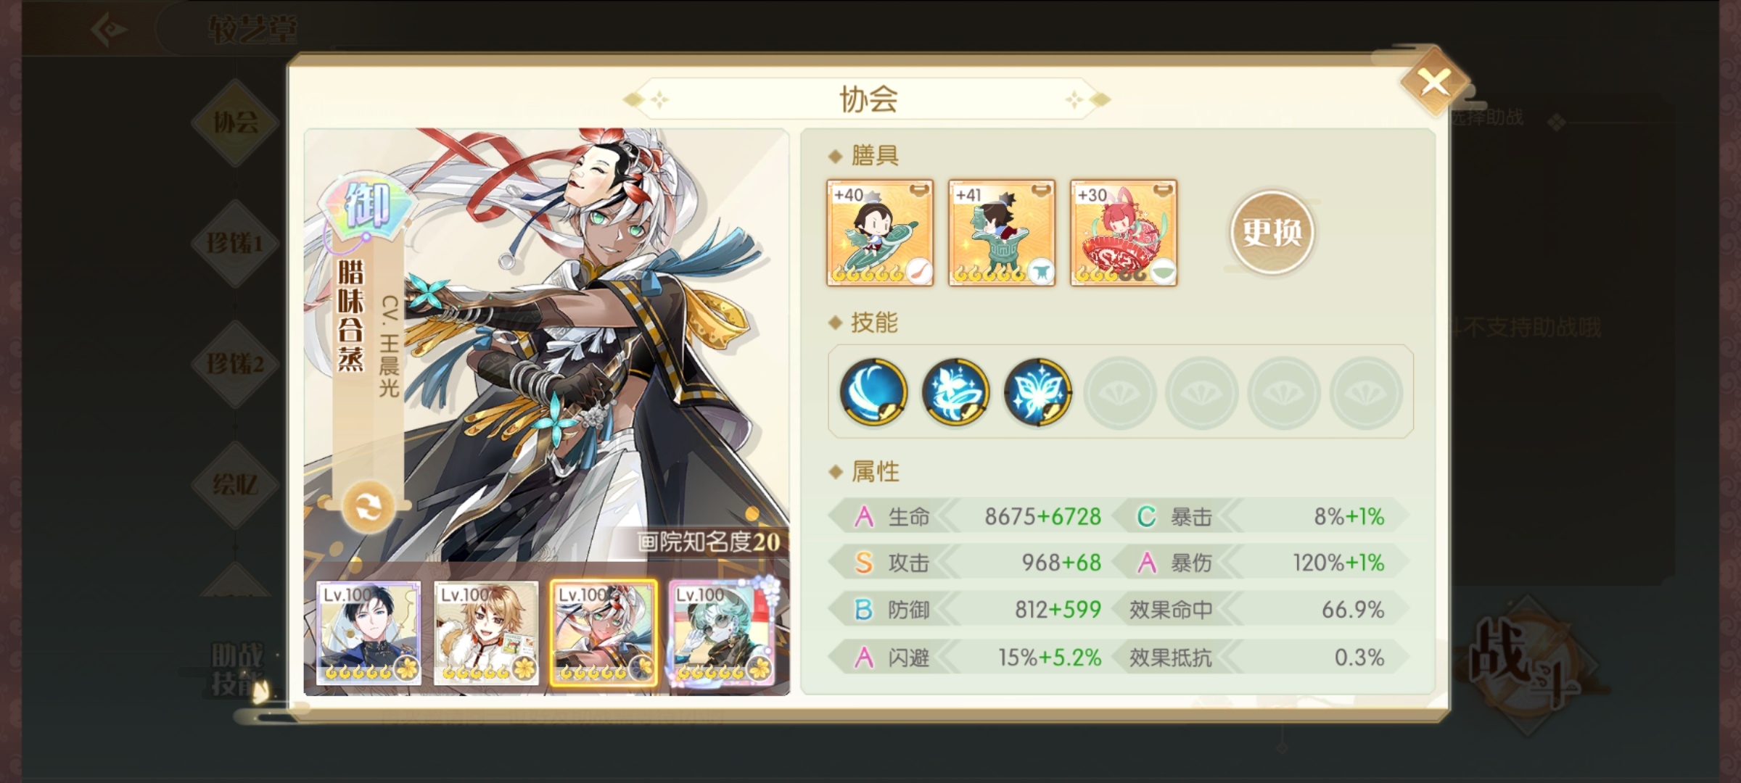Pick the teal-haired Lv.100 character thumbnail
Image resolution: width=1741 pixels, height=783 pixels.
(722, 633)
